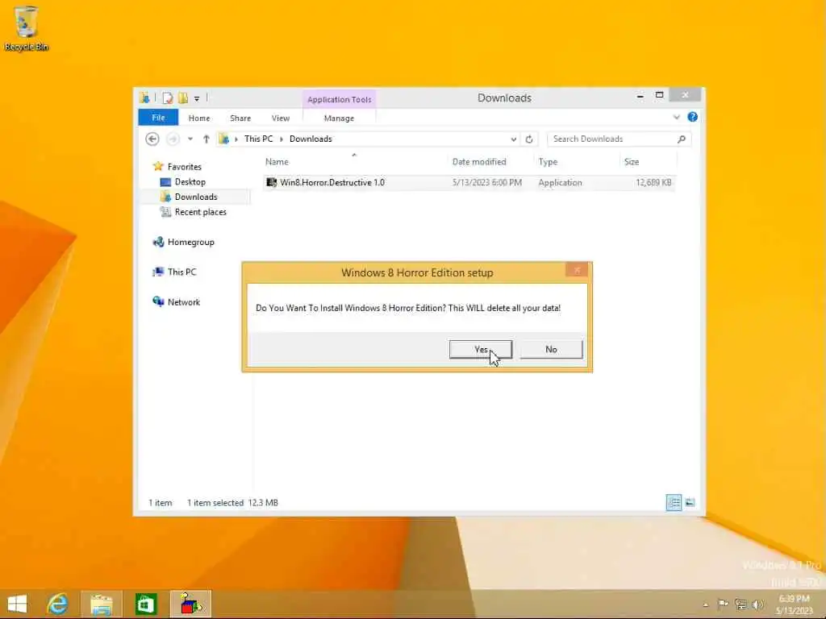Select This PC in the navigation pane
Viewport: 826px width, 619px height.
181,272
